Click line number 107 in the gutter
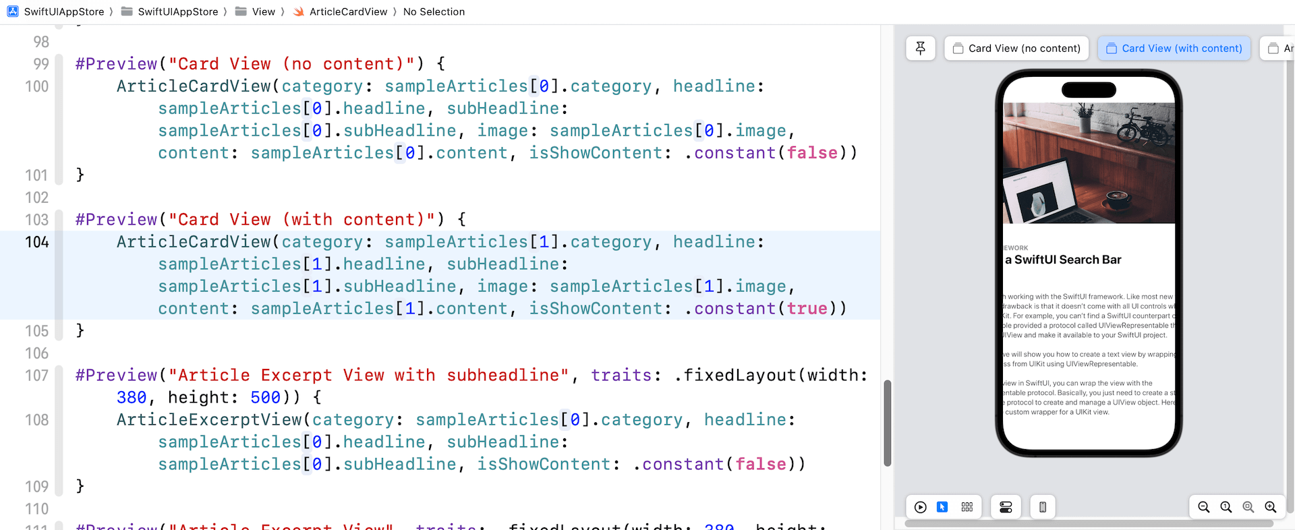The height and width of the screenshot is (530, 1295). 37,376
